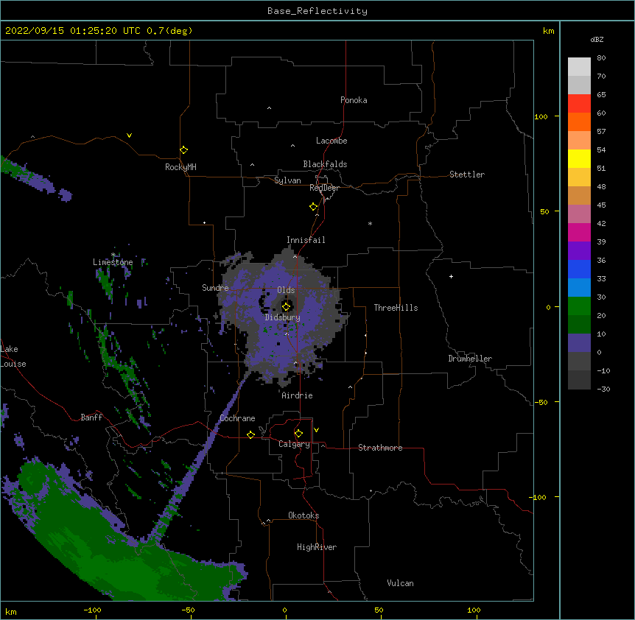Screen dimensions: 635x620
Task: Click the Base_Reflectivity title
Action: [x=317, y=11]
